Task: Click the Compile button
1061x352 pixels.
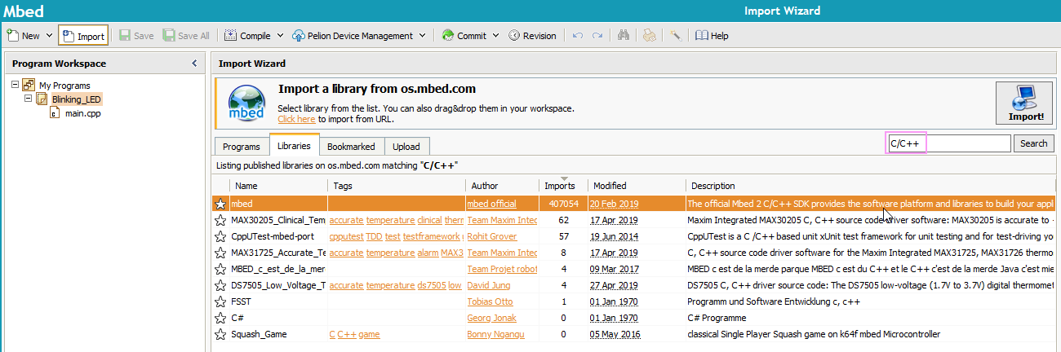Action: 247,36
